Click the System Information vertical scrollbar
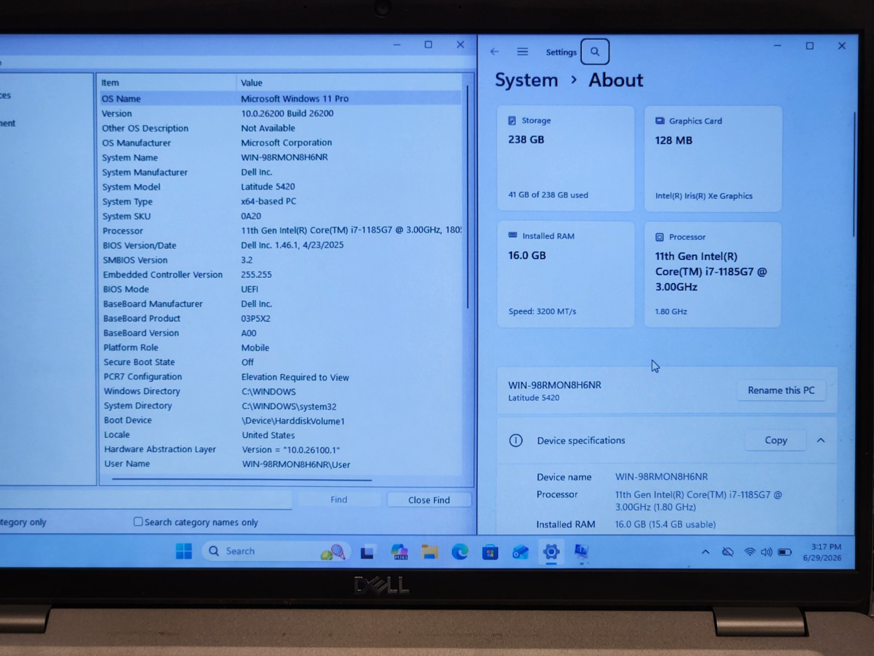 pyautogui.click(x=468, y=197)
